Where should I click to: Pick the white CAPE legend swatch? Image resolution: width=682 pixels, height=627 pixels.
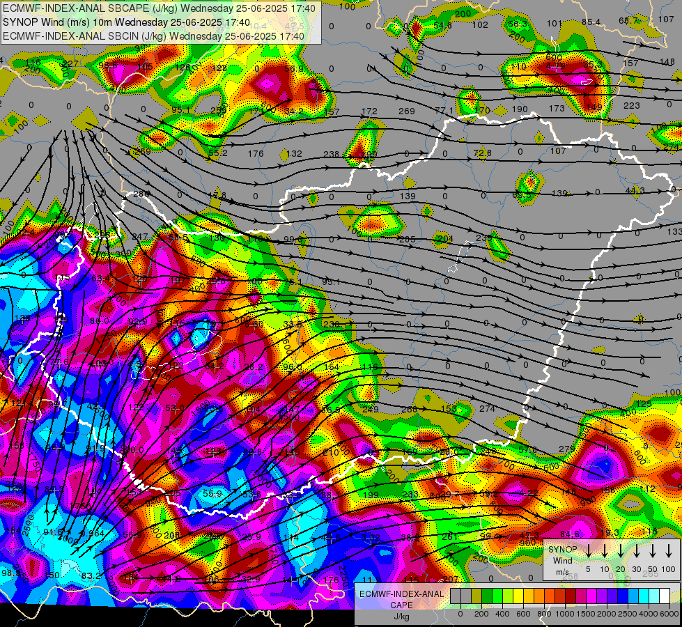[x=664, y=596]
